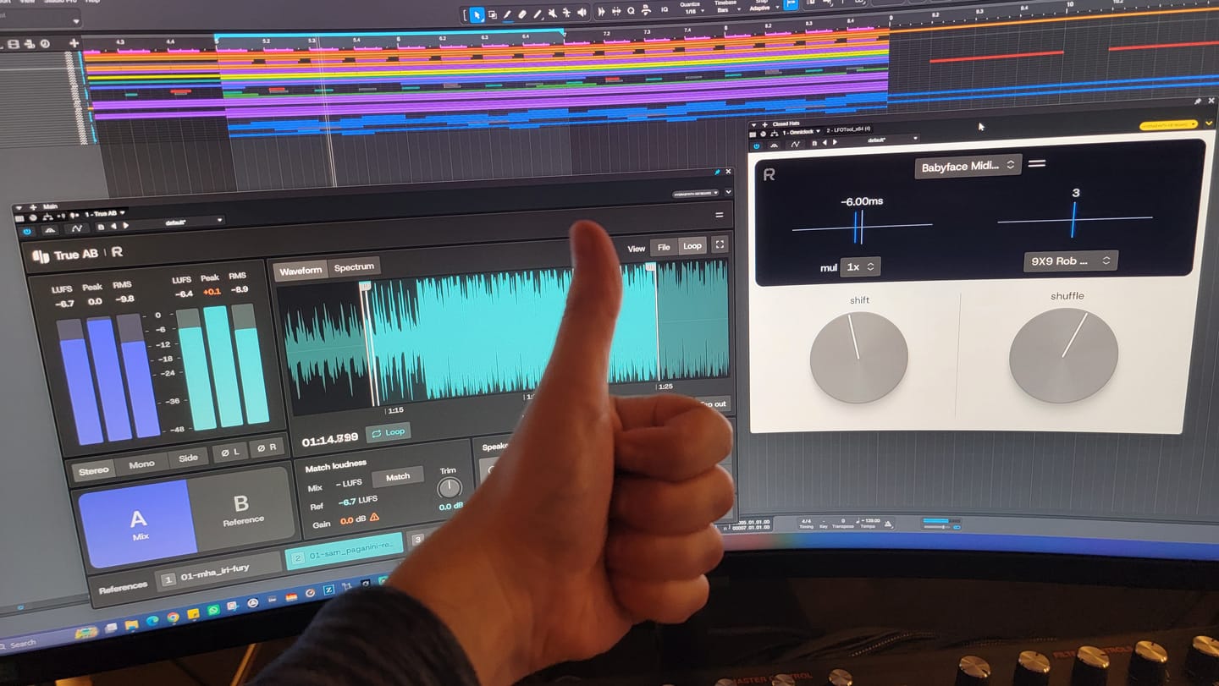This screenshot has height=686, width=1219.
Task: Select A Mix source button
Action: [x=137, y=524]
